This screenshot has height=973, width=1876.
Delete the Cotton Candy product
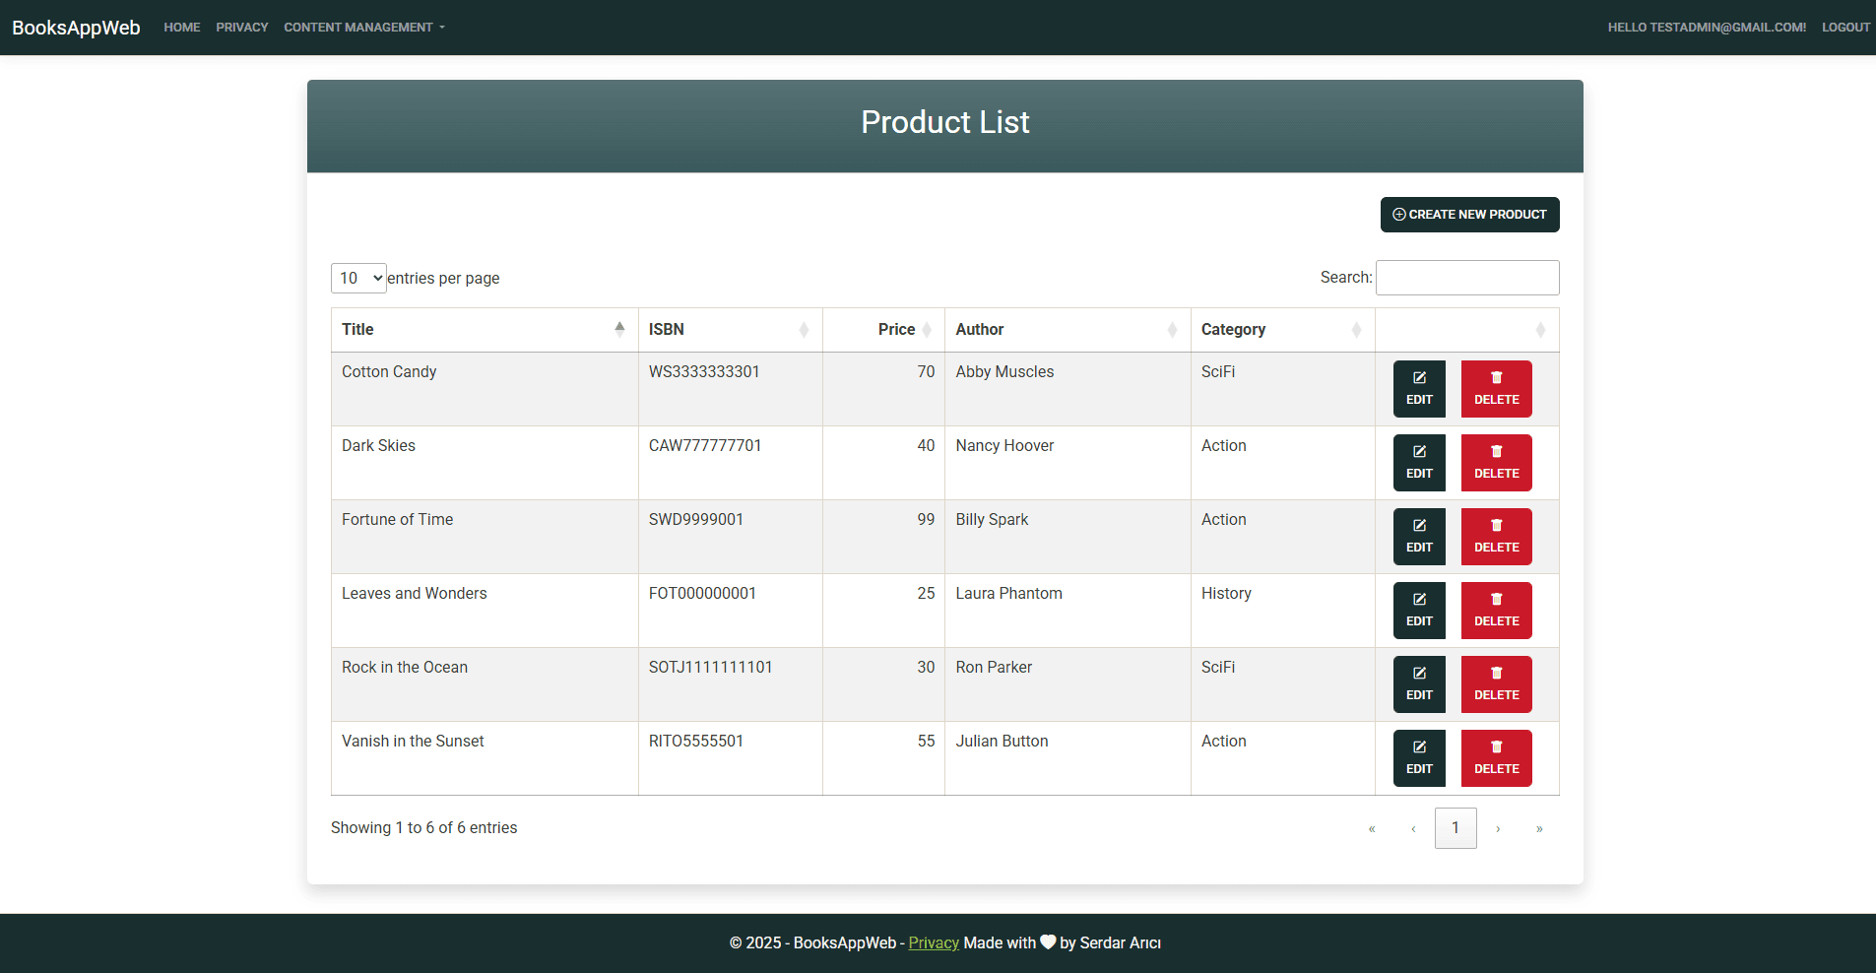pyautogui.click(x=1496, y=389)
